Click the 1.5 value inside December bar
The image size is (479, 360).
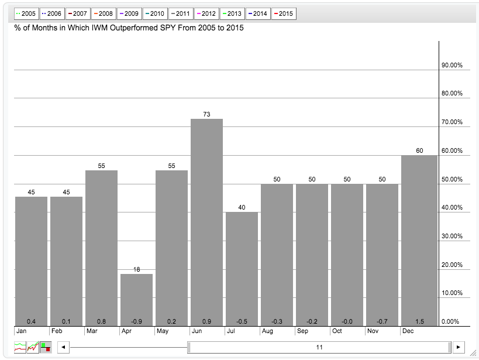420,321
